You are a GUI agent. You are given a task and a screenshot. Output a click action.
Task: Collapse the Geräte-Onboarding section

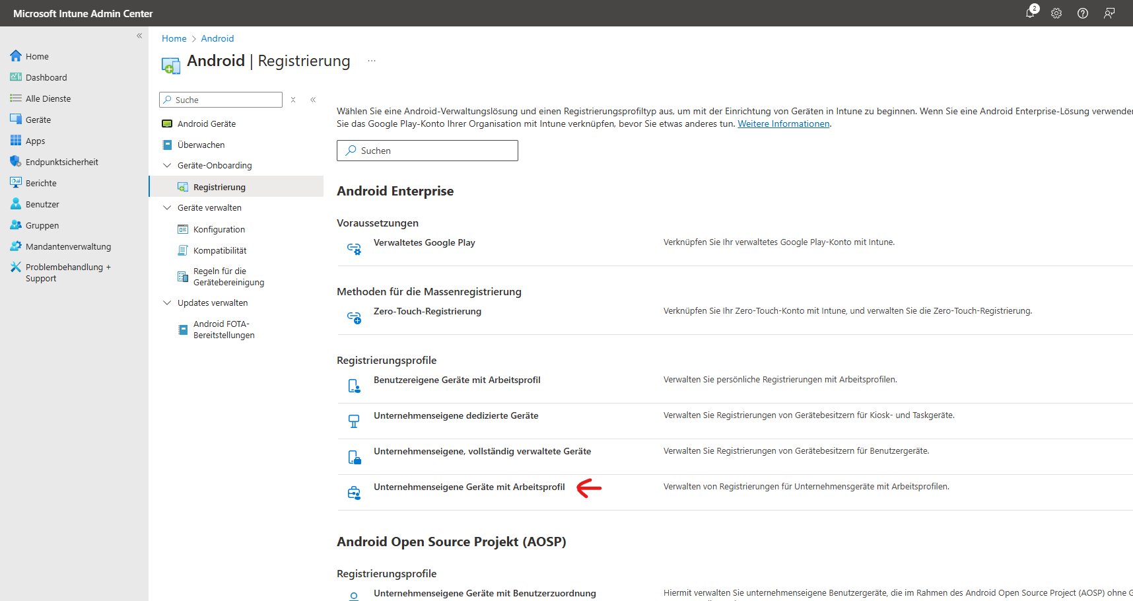tap(167, 165)
